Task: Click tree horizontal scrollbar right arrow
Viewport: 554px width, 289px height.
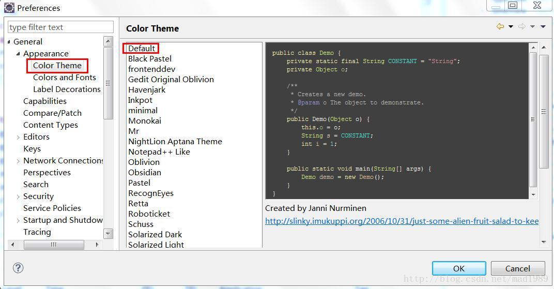Action: coord(98,245)
